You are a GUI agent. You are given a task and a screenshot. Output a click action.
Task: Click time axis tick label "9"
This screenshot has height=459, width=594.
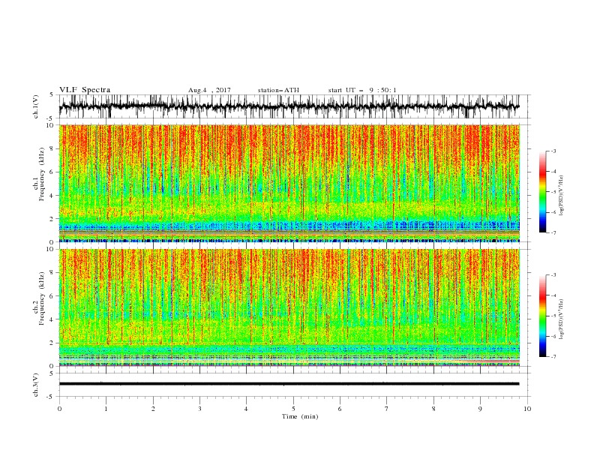pyautogui.click(x=480, y=409)
